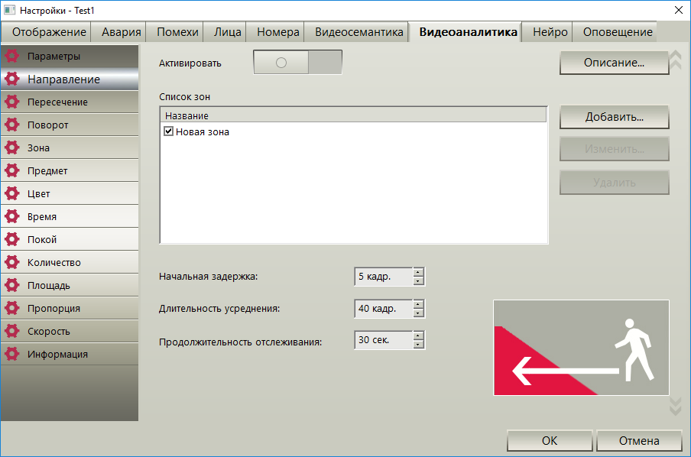Open the Время section label
691x457 pixels.
click(42, 217)
